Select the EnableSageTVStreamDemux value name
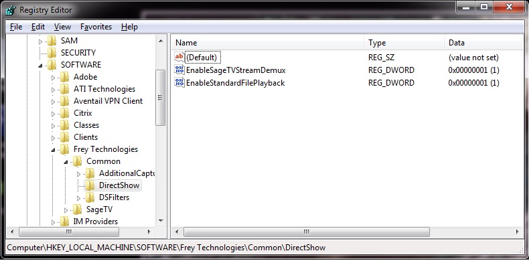This screenshot has width=529, height=261. (x=236, y=70)
